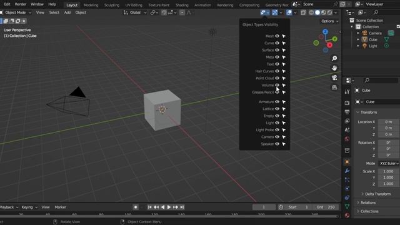Screen dimensions: 400x225
Task: Open the Render properties tab icon
Action: (347, 103)
